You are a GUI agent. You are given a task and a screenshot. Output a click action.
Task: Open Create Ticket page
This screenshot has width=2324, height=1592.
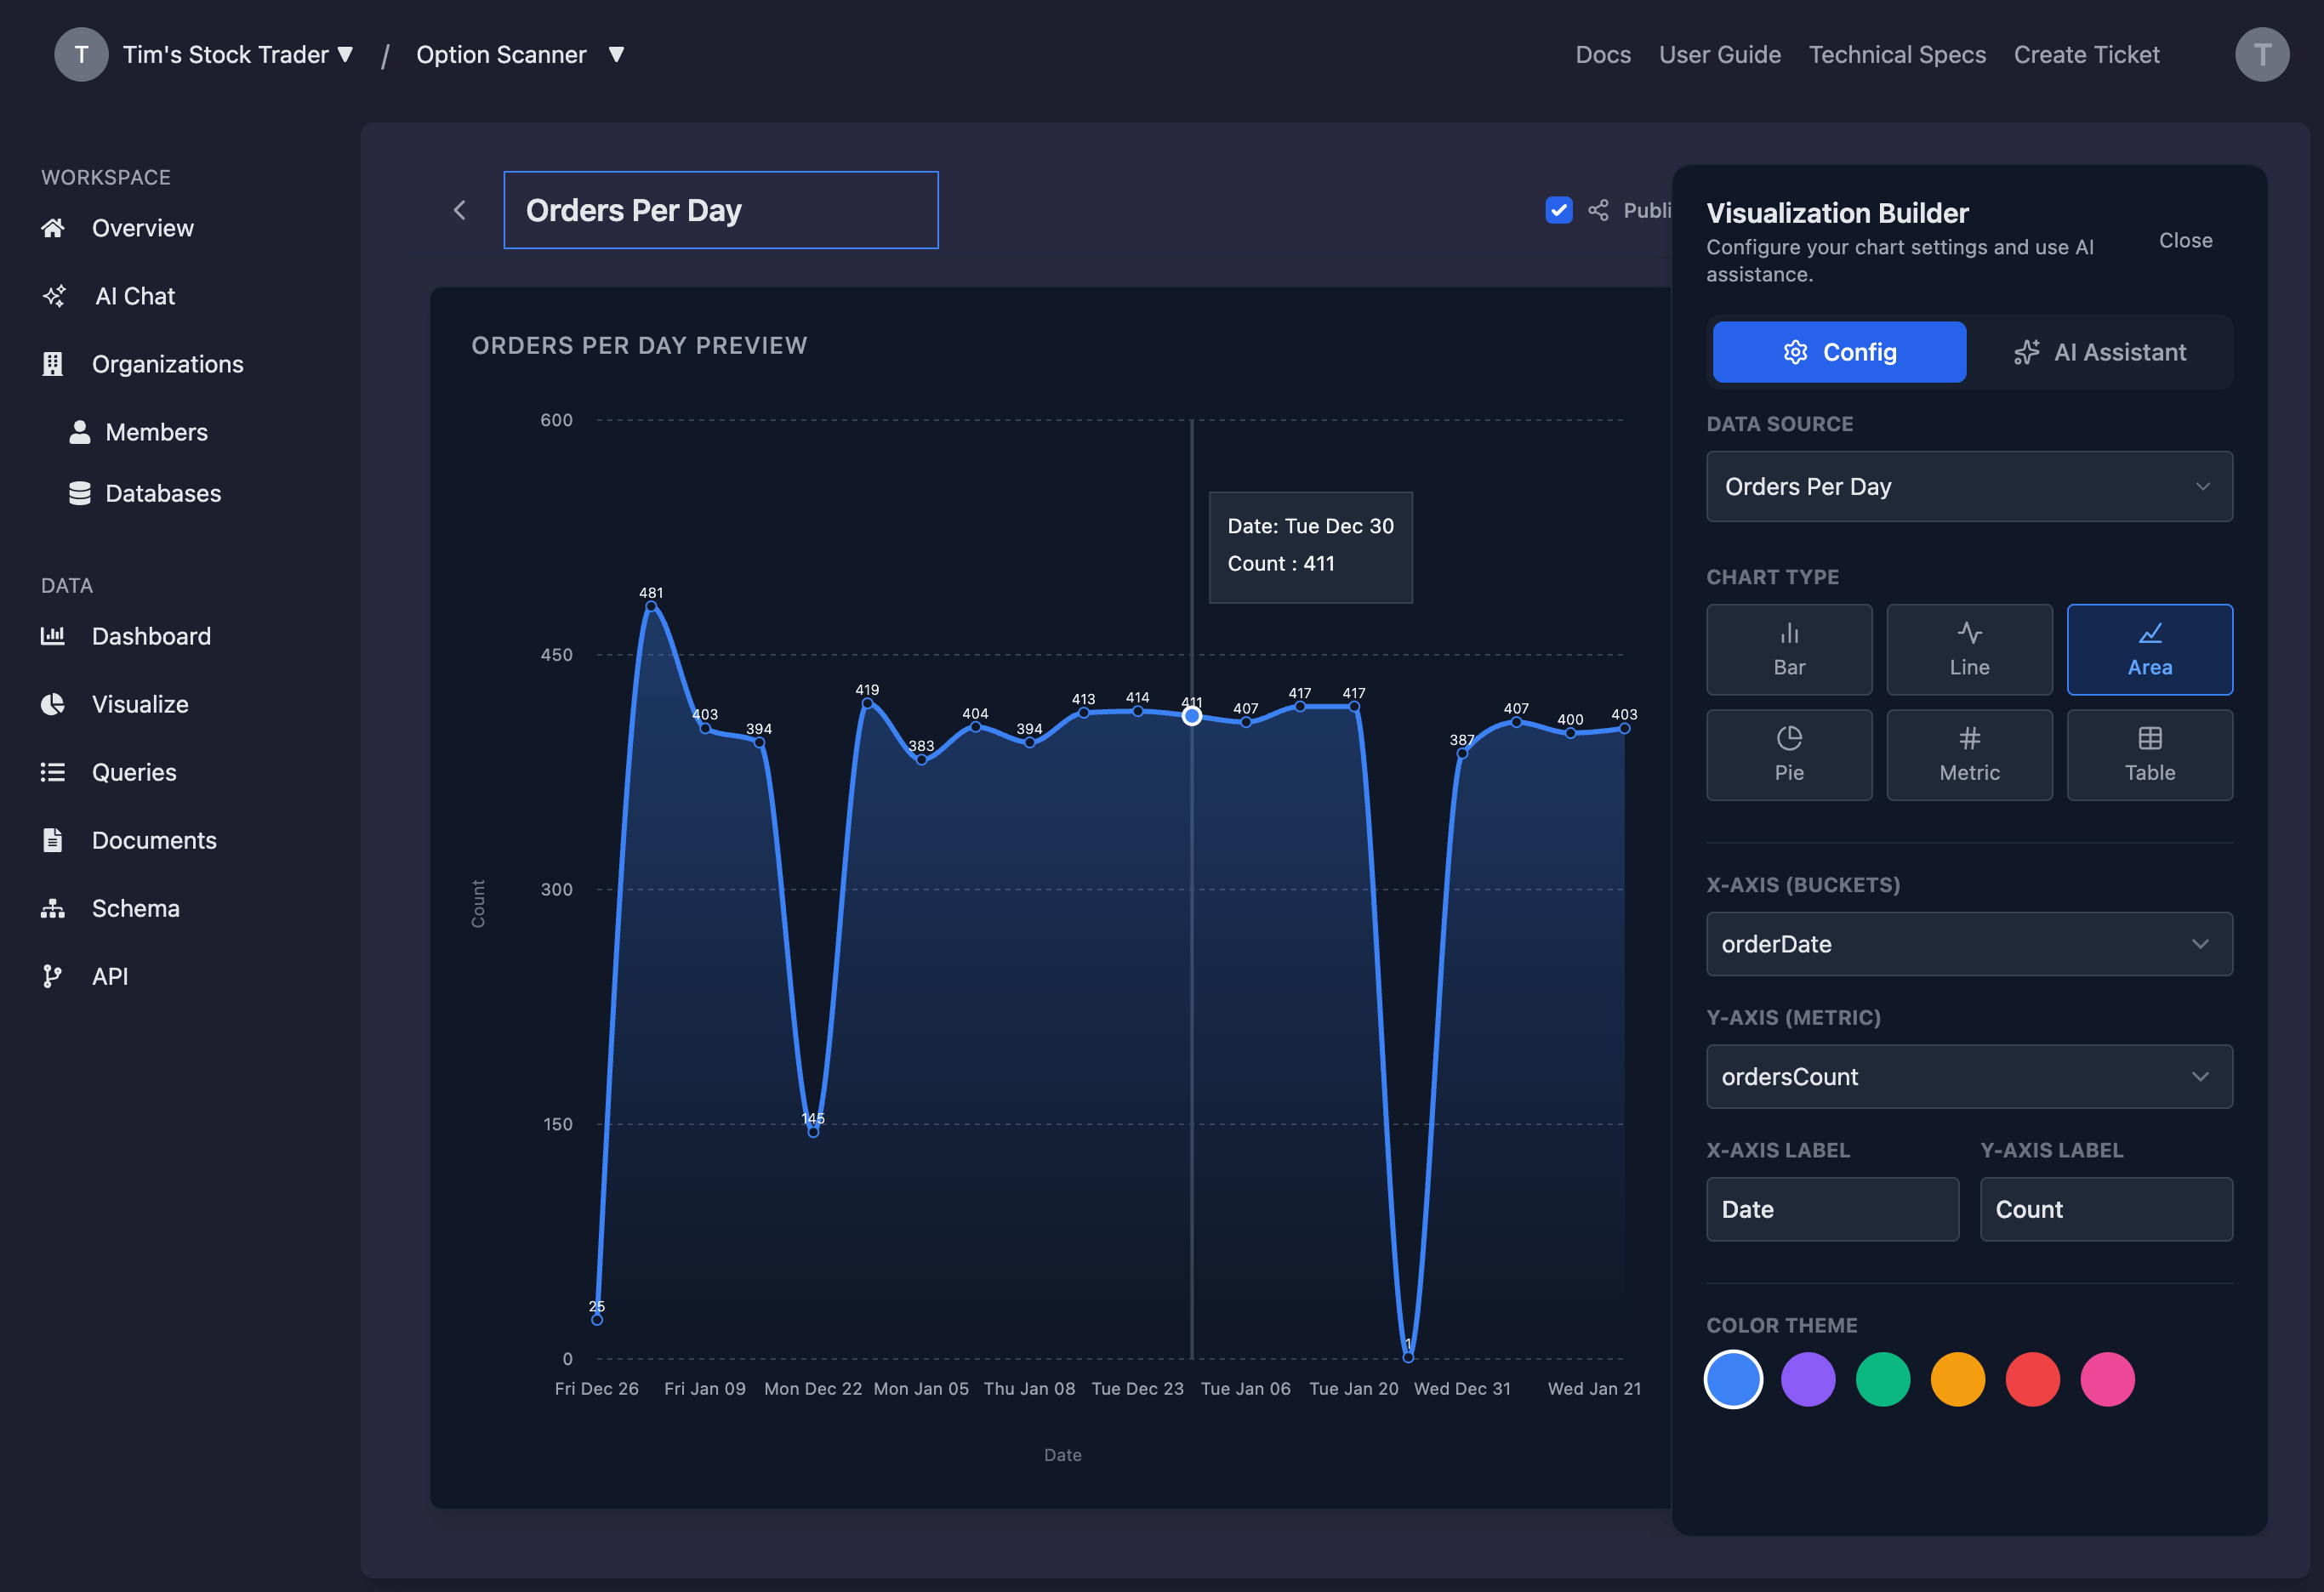[2086, 54]
